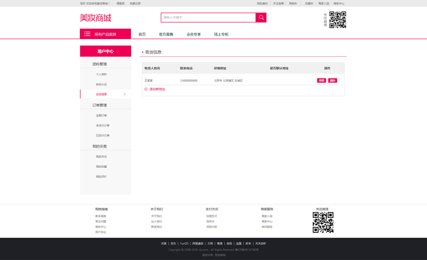Open 新手指南 in the footer

(x=101, y=216)
